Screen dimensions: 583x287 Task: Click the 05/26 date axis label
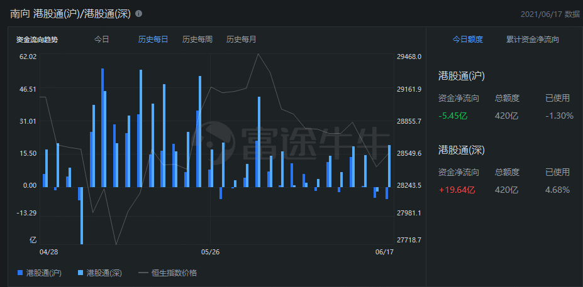[x=211, y=252]
